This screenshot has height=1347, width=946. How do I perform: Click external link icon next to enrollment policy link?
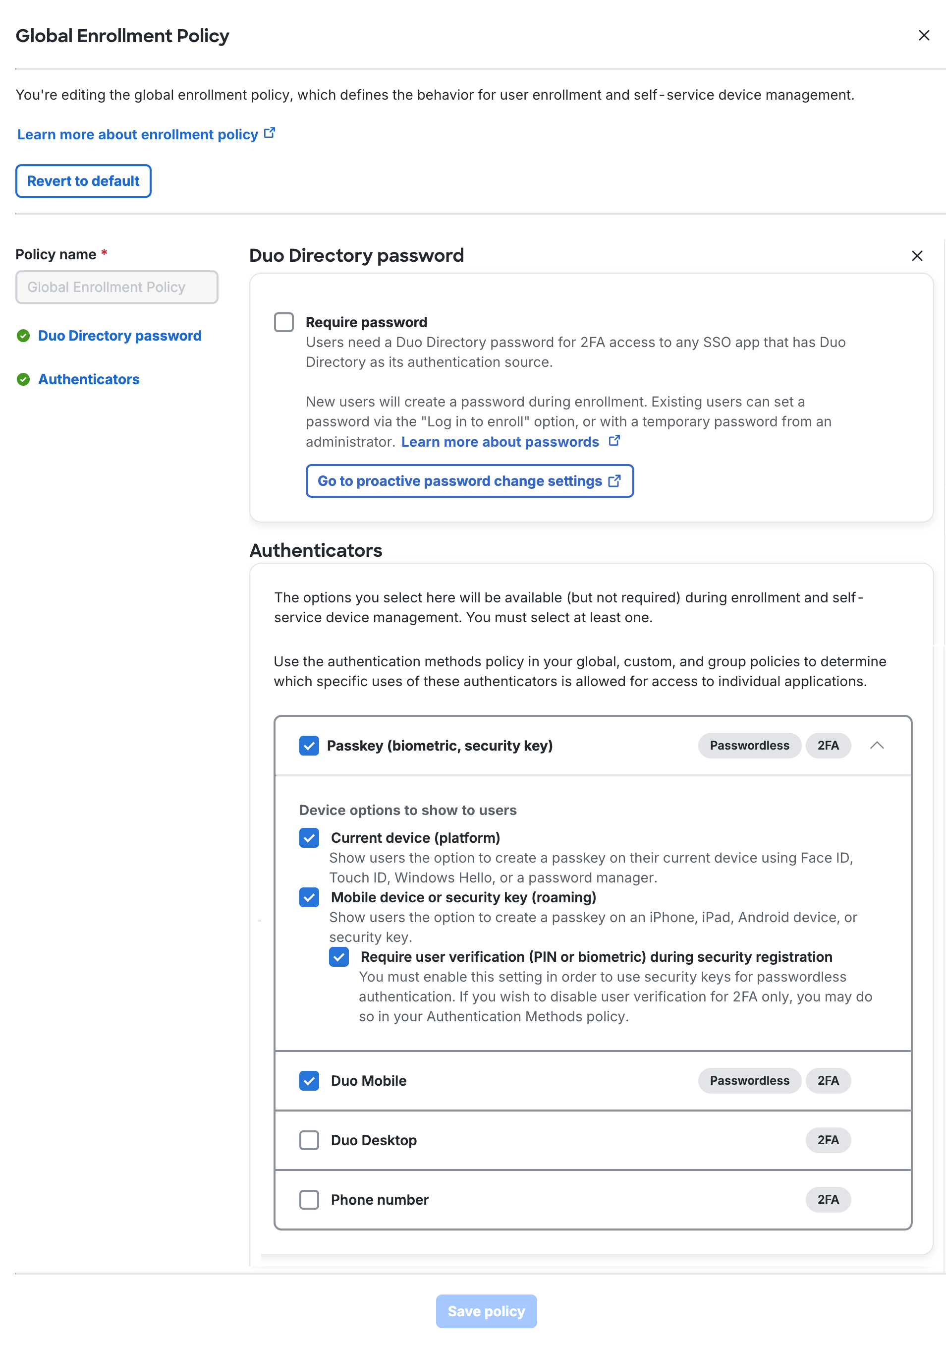[x=270, y=133]
